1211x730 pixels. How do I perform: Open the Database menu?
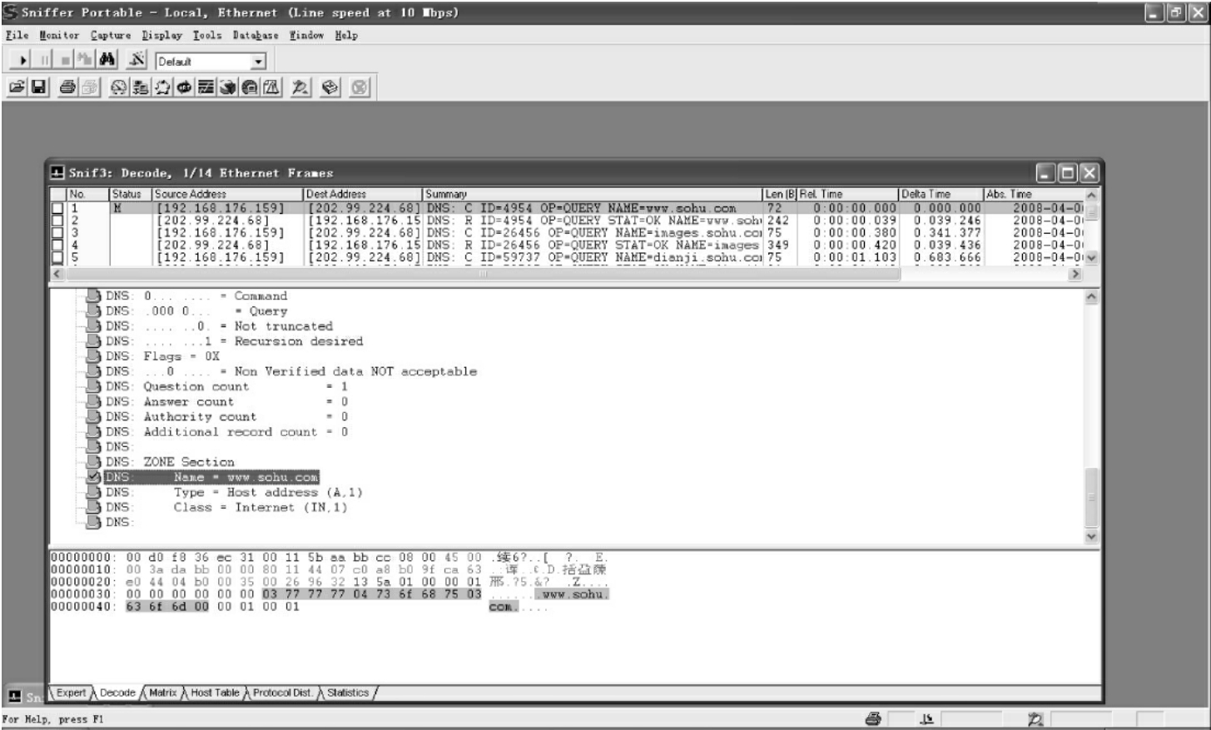256,36
